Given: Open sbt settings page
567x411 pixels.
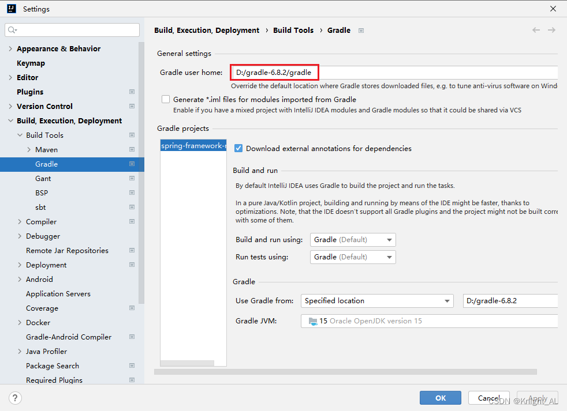Looking at the screenshot, I should pos(40,208).
